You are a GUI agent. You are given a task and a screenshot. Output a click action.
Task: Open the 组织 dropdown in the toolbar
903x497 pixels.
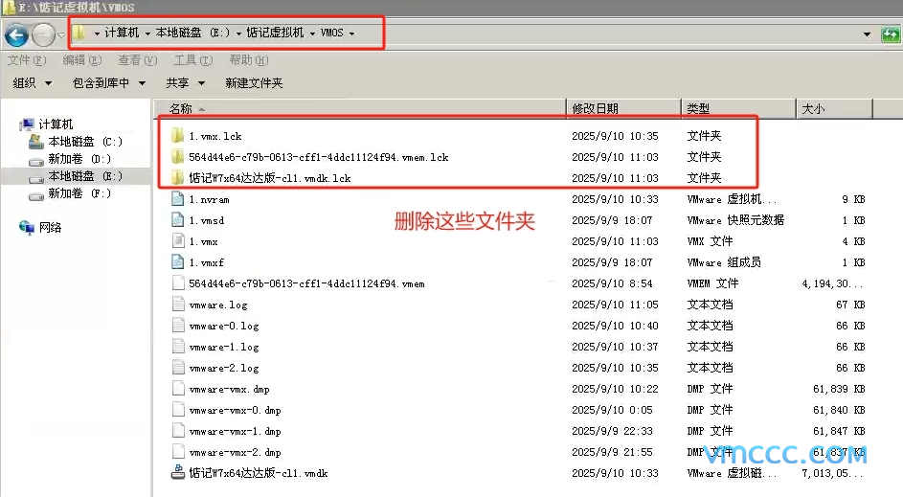click(32, 83)
